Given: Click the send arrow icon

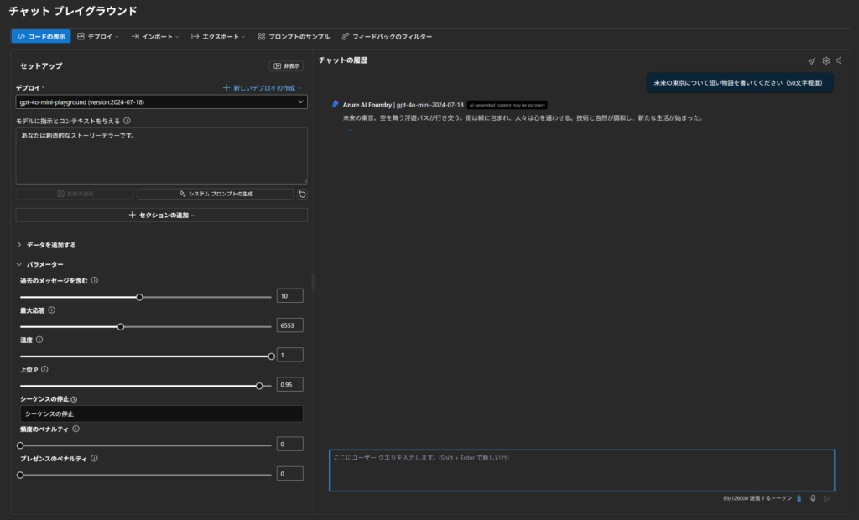Looking at the screenshot, I should (x=827, y=498).
